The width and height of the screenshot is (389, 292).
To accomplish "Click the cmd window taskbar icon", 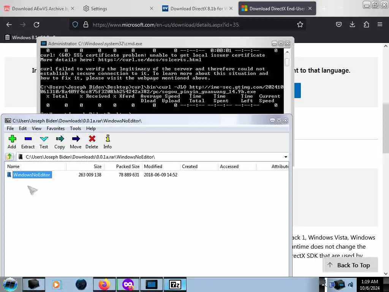I will pos(151,284).
